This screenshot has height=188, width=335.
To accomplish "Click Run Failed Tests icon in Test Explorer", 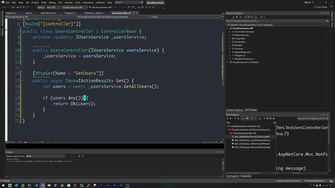I will tap(238, 119).
